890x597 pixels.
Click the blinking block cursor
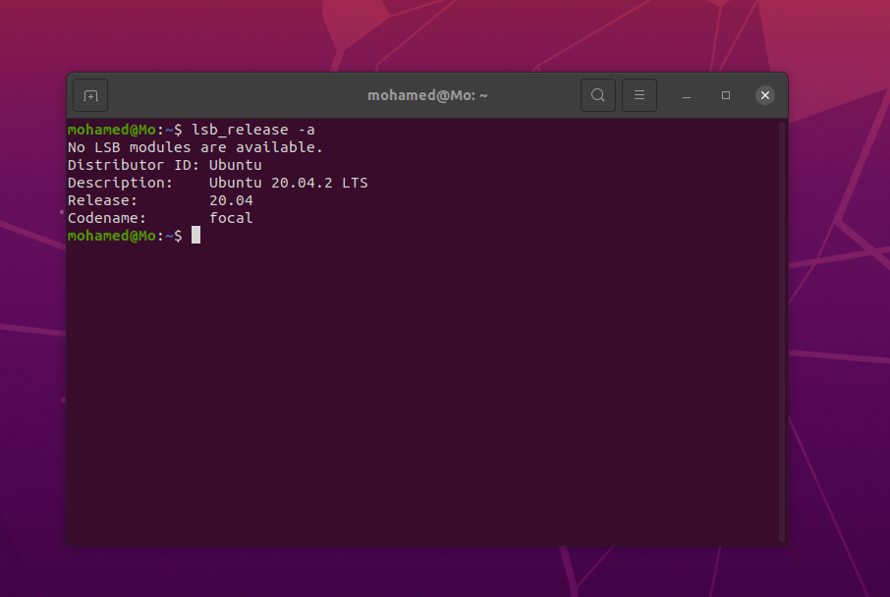tap(196, 236)
